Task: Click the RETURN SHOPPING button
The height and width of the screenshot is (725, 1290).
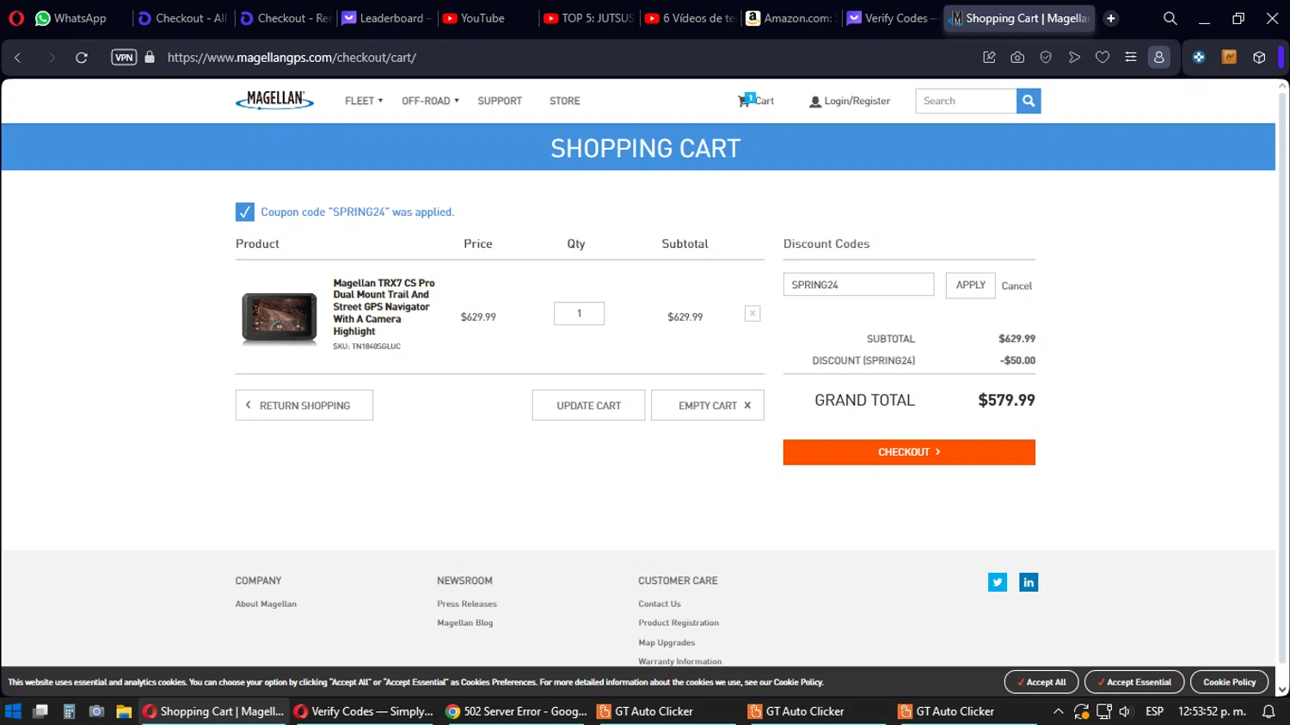Action: 304,405
